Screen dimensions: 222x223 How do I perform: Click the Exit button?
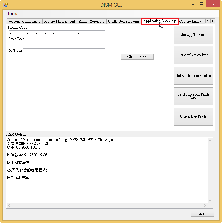coord(202,214)
